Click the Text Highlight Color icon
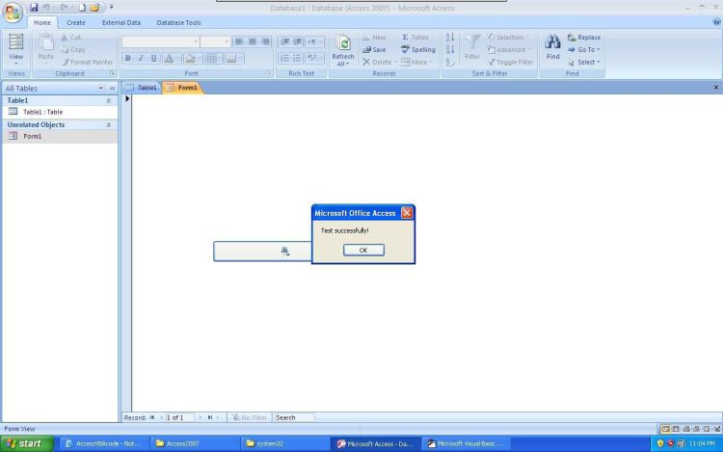Image resolution: width=723 pixels, height=452 pixels. 314,58
